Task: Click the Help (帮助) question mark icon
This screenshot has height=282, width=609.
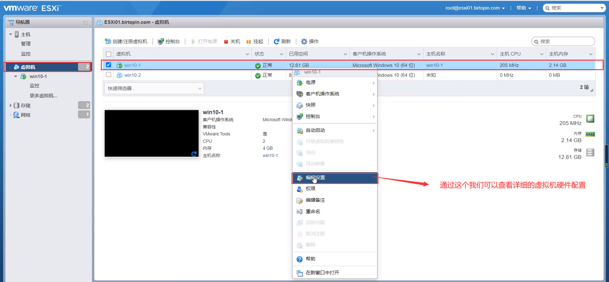Action: [x=300, y=259]
